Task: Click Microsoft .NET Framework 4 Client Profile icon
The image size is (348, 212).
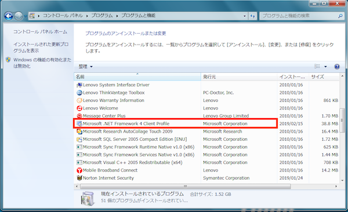Action: 79,124
